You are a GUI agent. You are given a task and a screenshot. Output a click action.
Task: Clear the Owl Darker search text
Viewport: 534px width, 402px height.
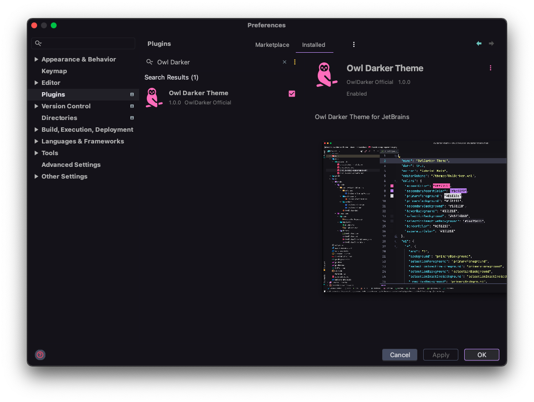coord(285,62)
